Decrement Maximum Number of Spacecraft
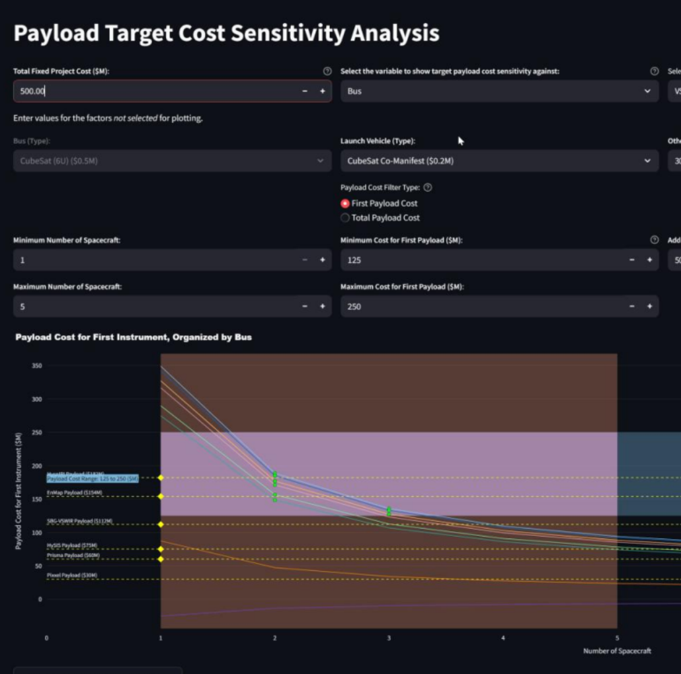 (x=305, y=307)
